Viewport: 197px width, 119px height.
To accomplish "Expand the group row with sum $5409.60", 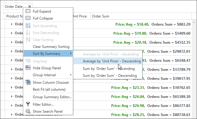I will click(x=11, y=33).
